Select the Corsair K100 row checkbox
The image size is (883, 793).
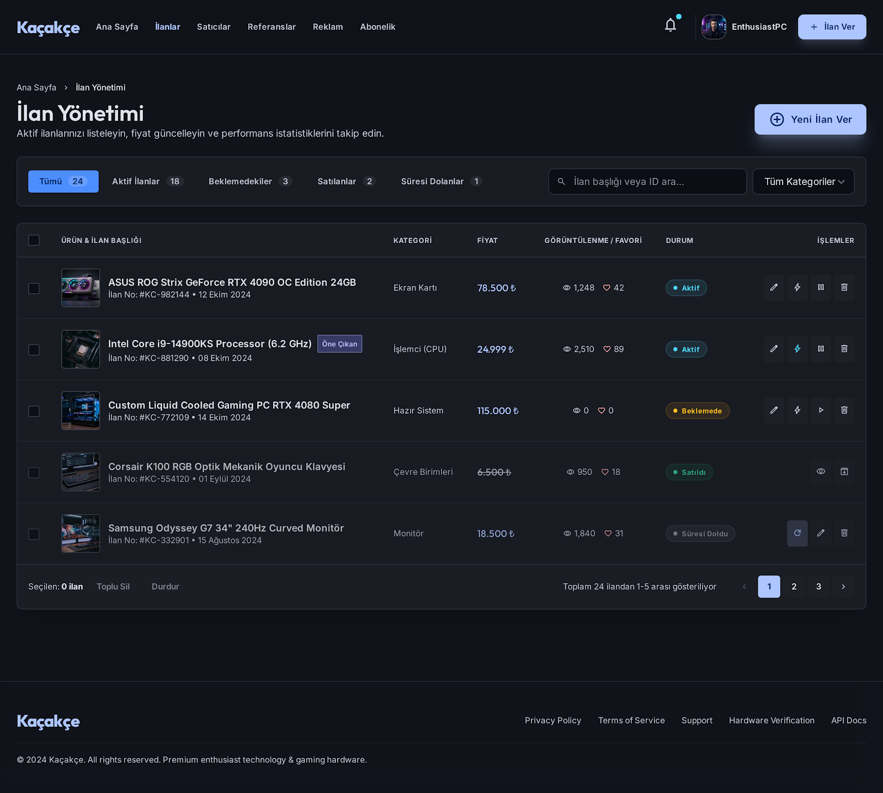34,473
